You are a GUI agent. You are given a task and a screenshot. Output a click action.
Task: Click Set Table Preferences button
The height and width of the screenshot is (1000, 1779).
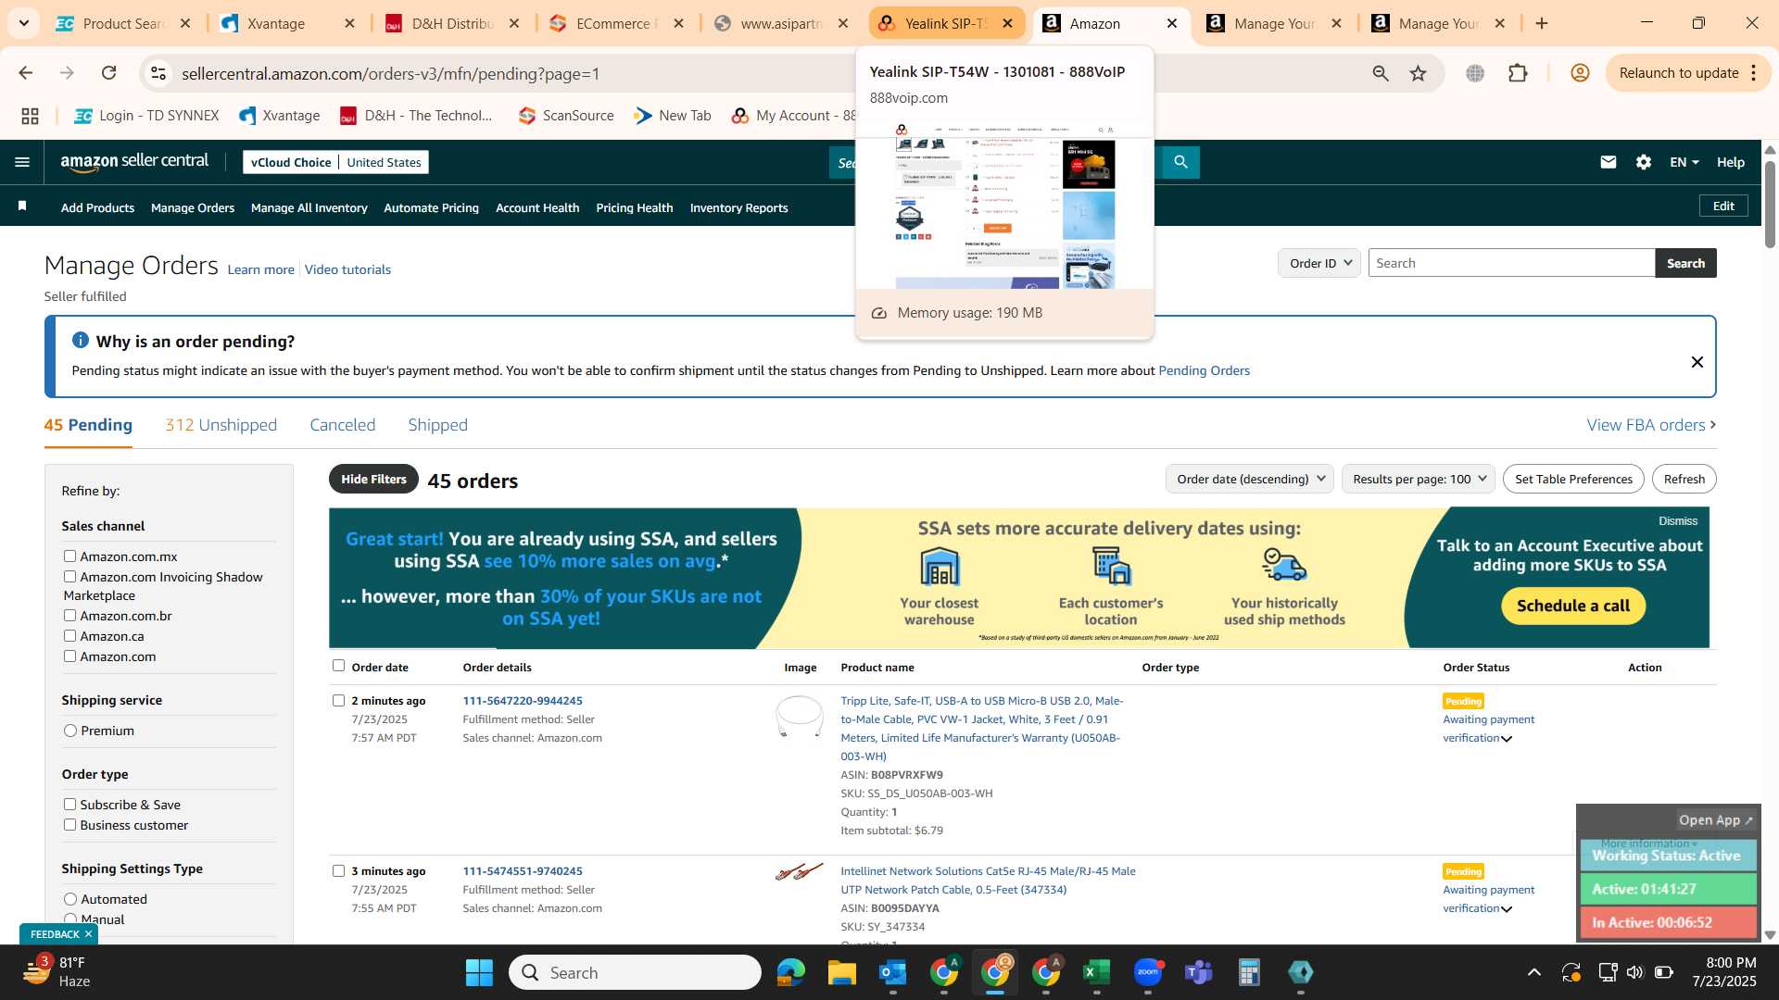point(1573,479)
